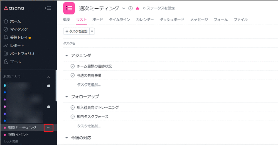This screenshot has width=278, height=145.
Task: Collapse the フォローアップ section
Action: 67,96
